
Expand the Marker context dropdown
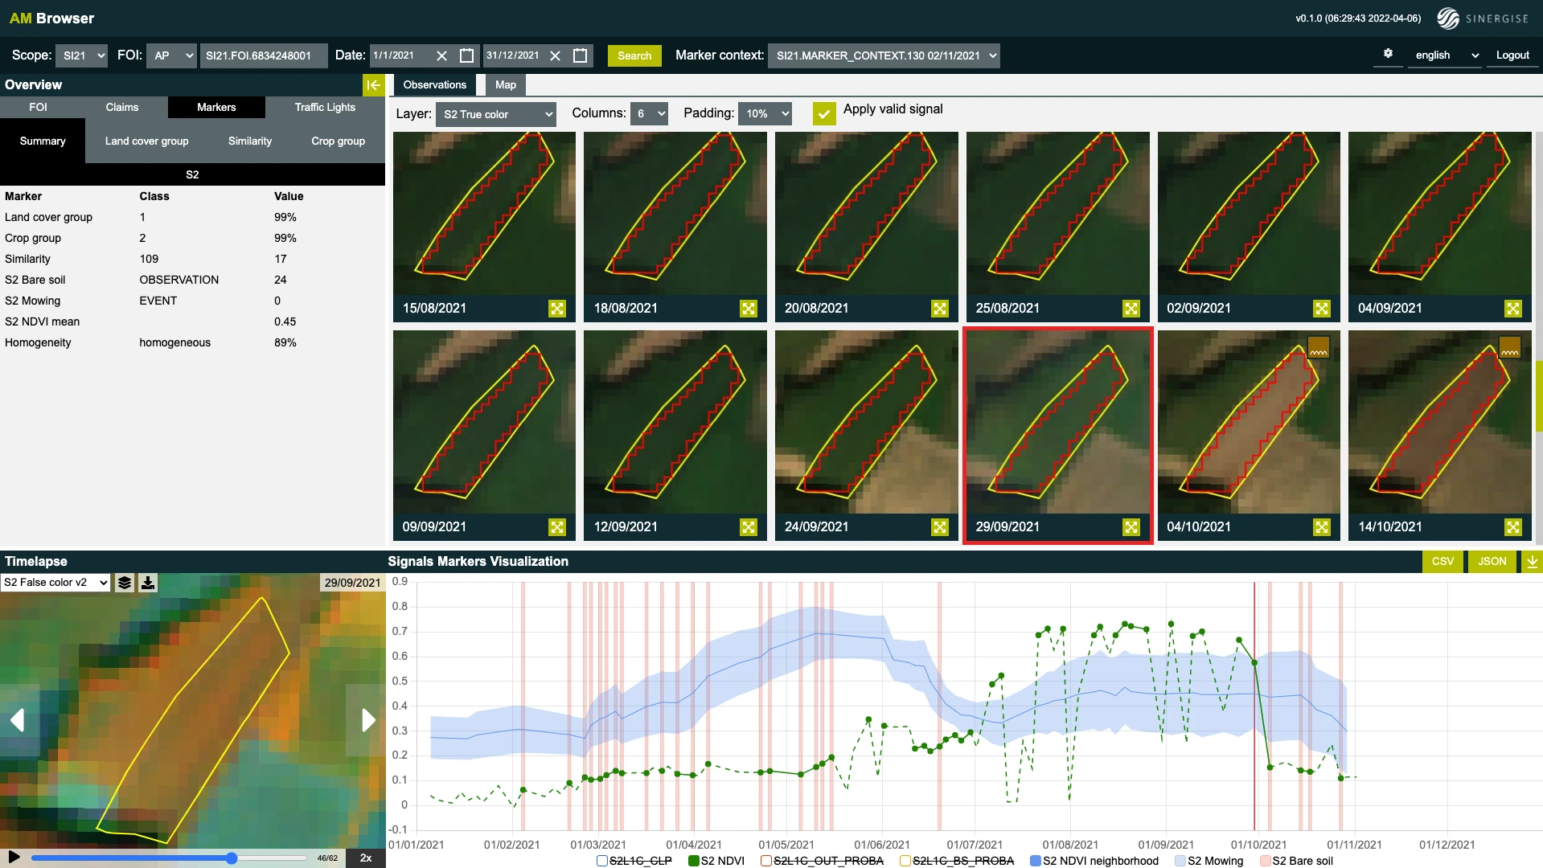pyautogui.click(x=884, y=55)
